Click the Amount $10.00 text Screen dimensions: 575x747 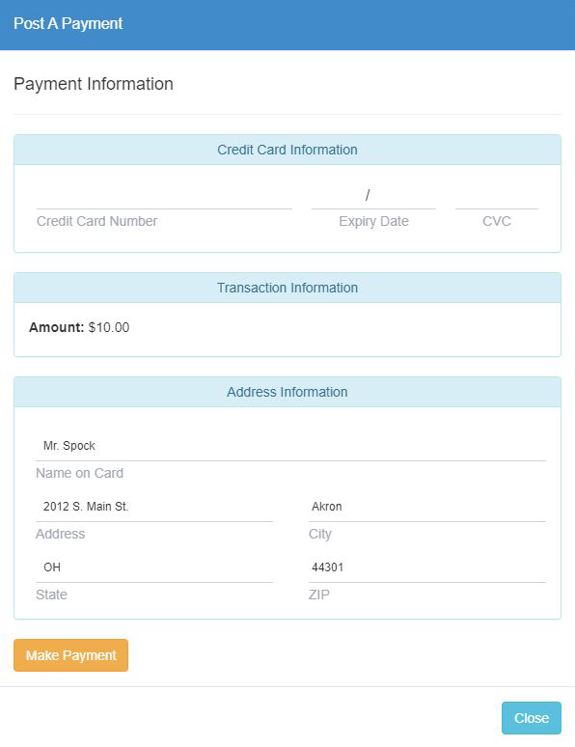coord(79,327)
